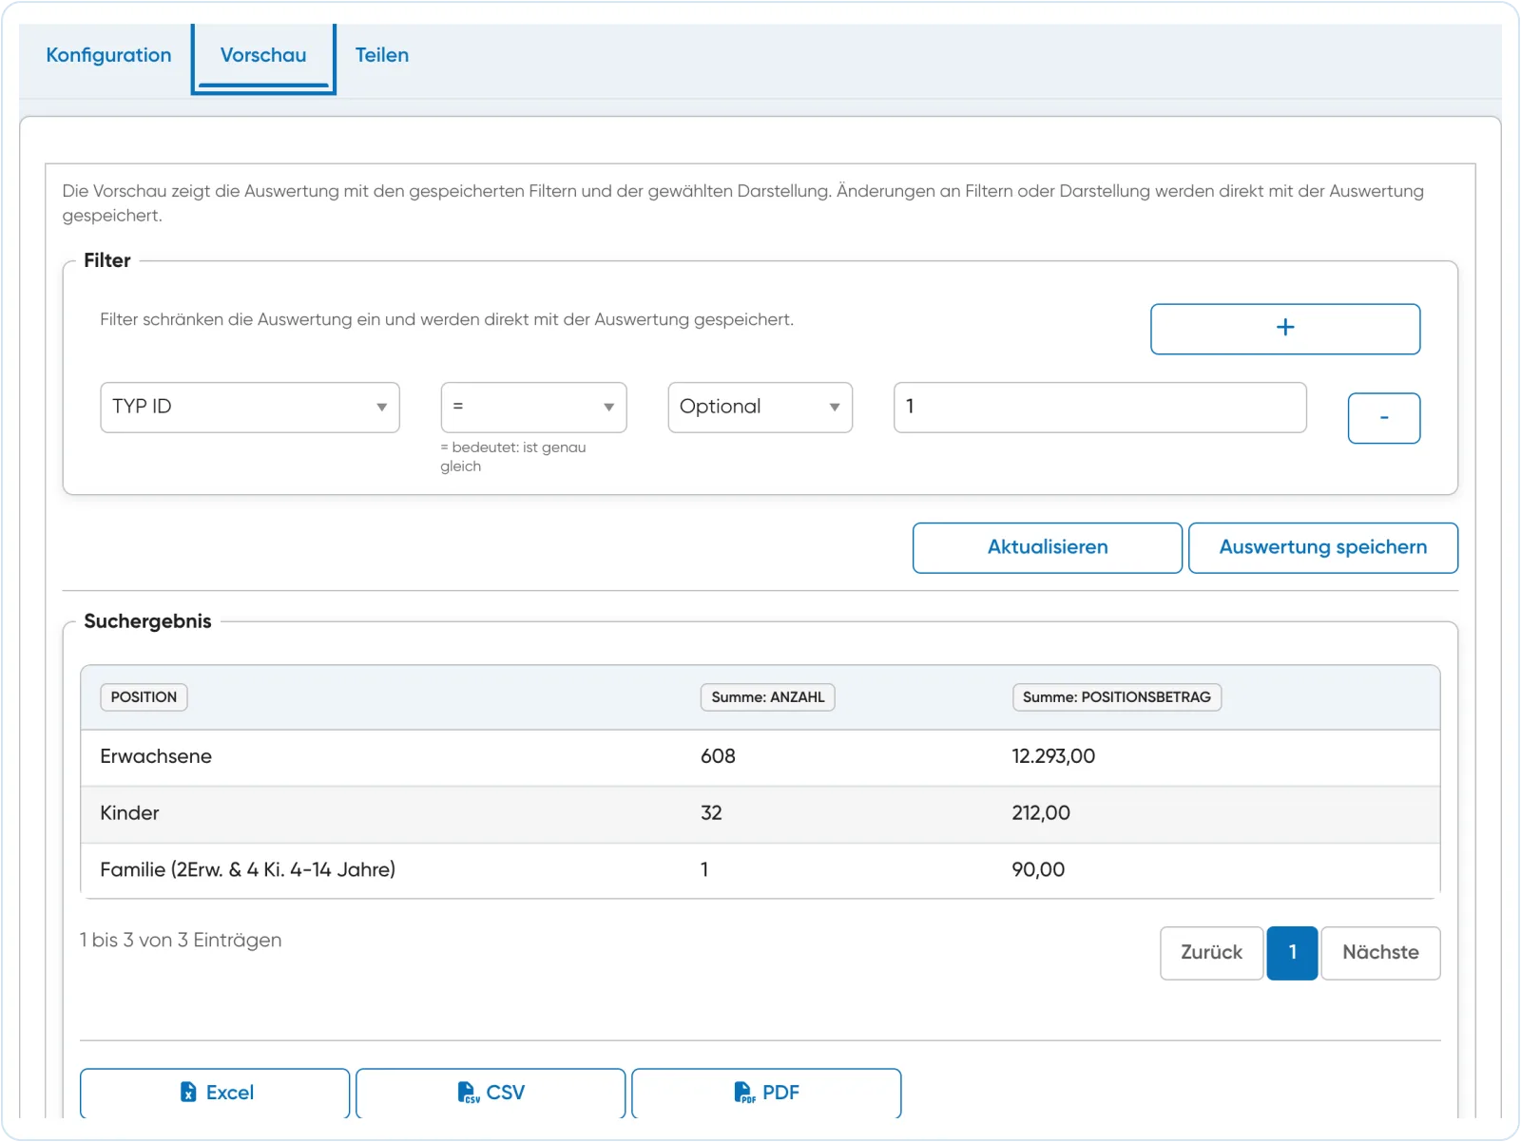Click the '= bedeutet: ist genau gleich' hint
This screenshot has height=1142, width=1521.
pos(513,457)
